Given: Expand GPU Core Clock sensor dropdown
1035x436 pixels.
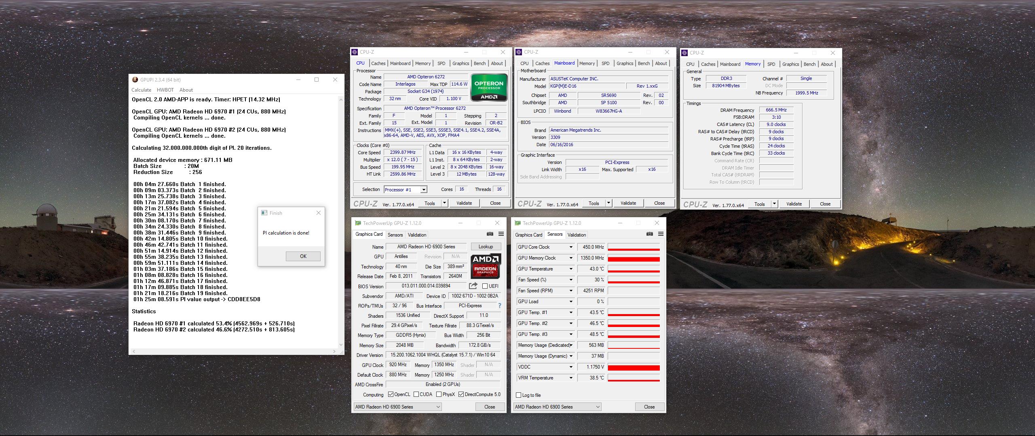Looking at the screenshot, I should coord(571,247).
